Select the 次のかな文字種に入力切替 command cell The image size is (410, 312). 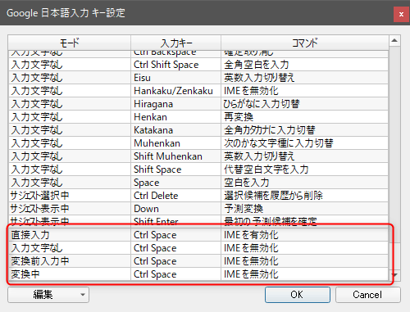304,143
